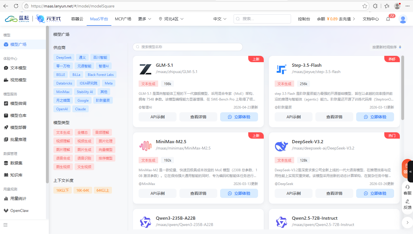Click 立即体验 for MiniMax-M2.5

coord(239,193)
